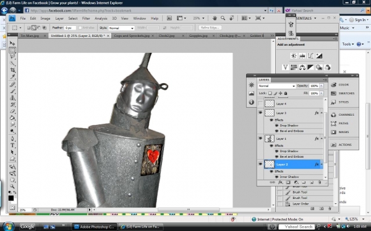Select the Crop tool
The height and width of the screenshot is (231, 371).
[12, 70]
